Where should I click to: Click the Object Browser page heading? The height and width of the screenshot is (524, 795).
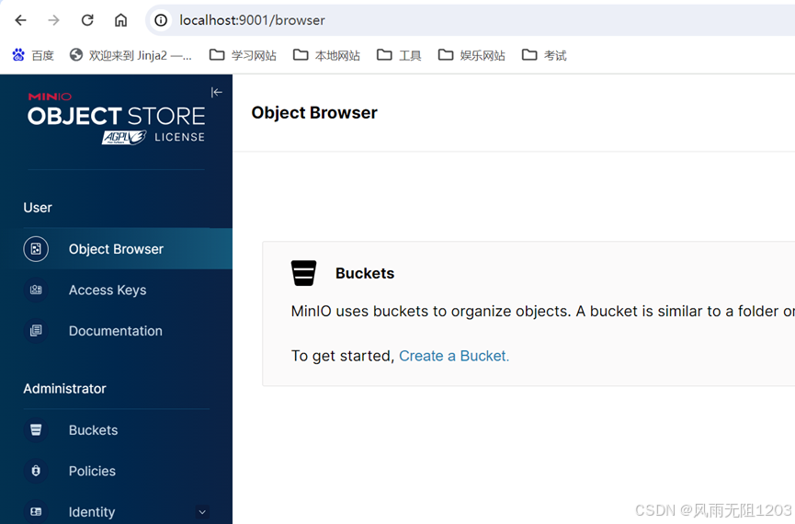314,112
